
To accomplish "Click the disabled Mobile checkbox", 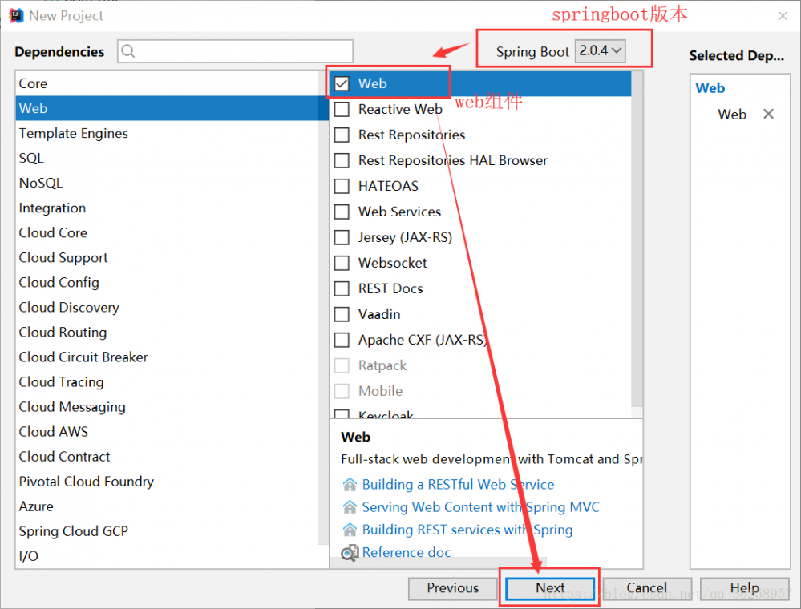I will (x=342, y=391).
